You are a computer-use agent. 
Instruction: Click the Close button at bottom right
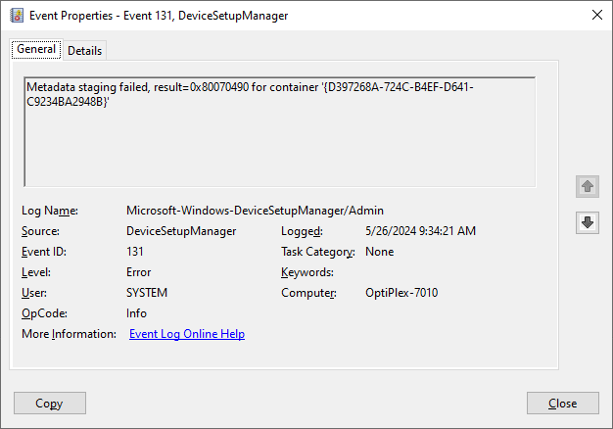562,404
